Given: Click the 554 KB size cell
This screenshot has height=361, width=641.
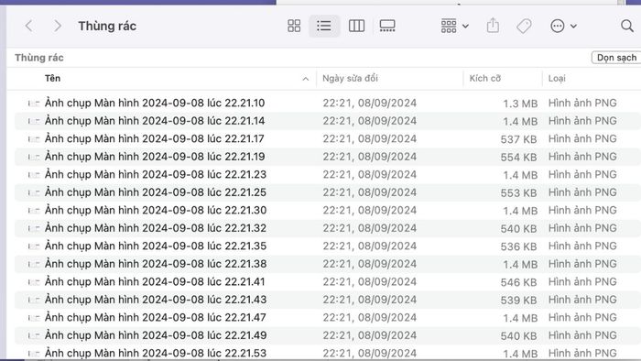Looking at the screenshot, I should [x=518, y=158].
